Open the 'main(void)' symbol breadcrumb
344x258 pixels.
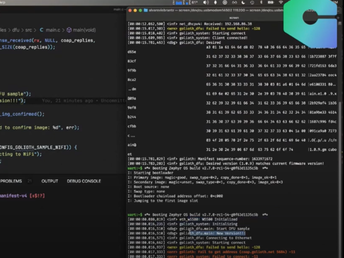click(84, 30)
